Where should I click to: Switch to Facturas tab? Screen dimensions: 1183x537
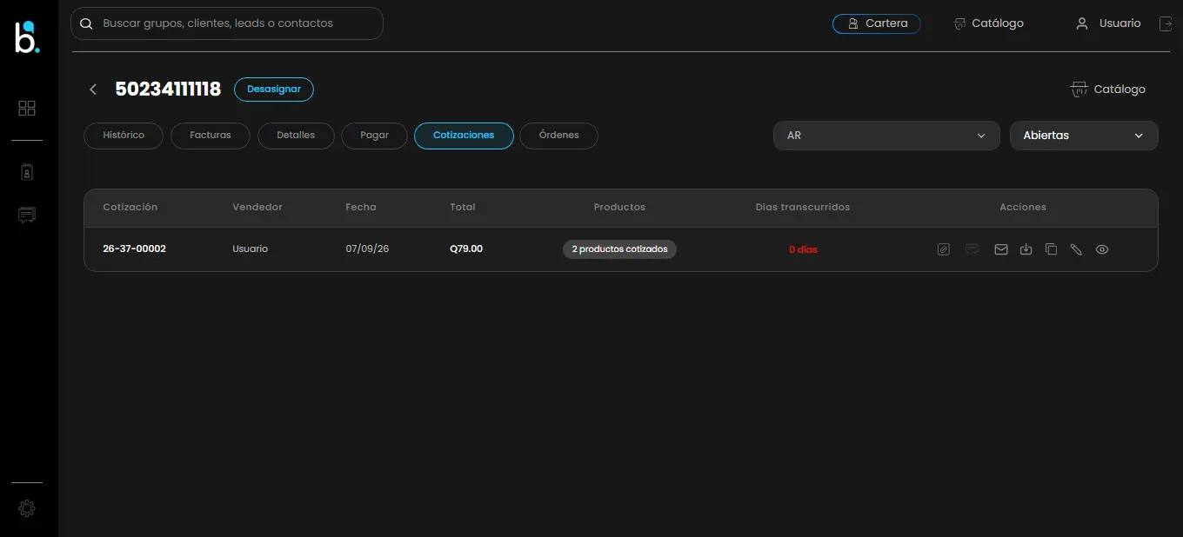(211, 136)
